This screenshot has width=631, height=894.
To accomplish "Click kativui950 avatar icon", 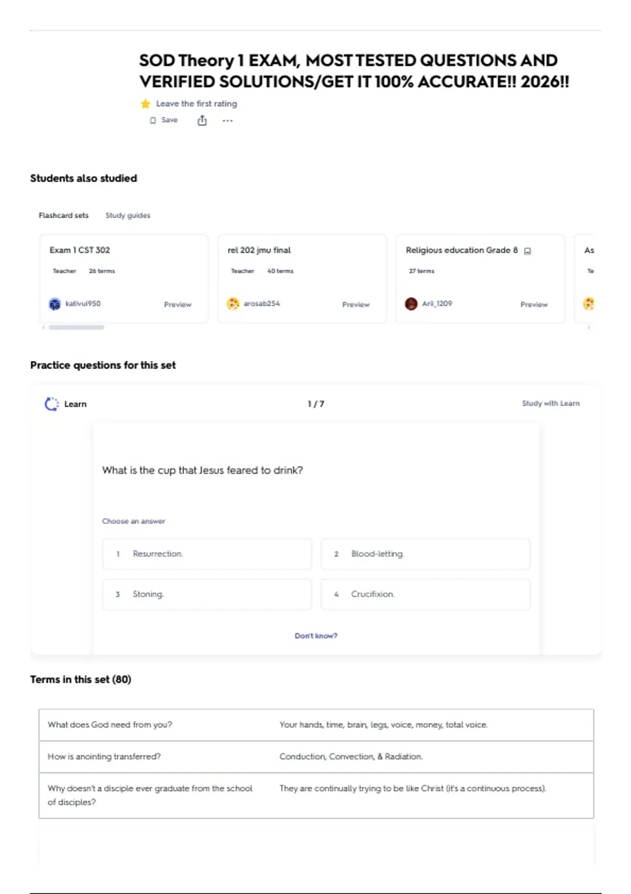I will pos(55,304).
